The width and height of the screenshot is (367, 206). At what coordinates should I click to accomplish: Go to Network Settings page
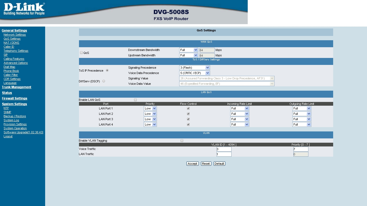15,35
